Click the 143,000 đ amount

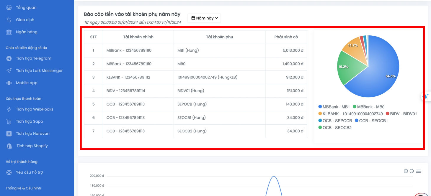tap(295, 104)
